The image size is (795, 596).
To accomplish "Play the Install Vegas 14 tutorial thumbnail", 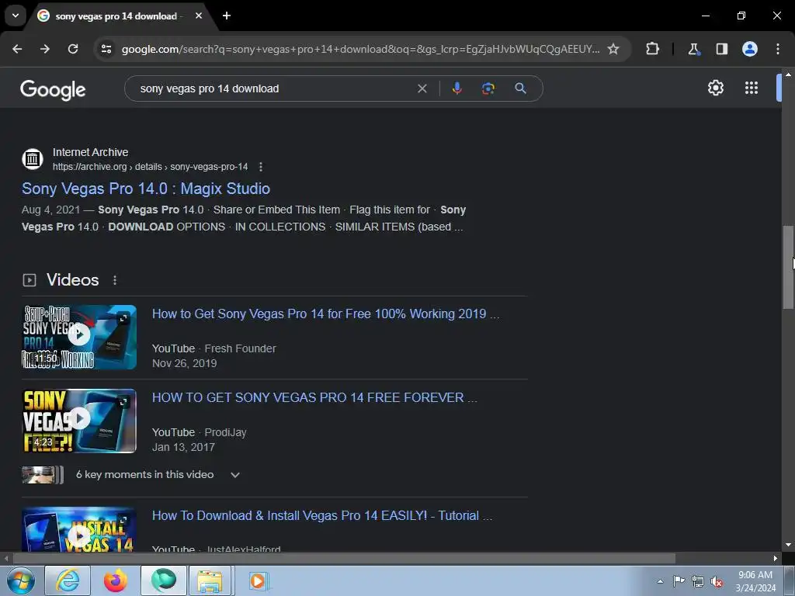I will pyautogui.click(x=79, y=529).
